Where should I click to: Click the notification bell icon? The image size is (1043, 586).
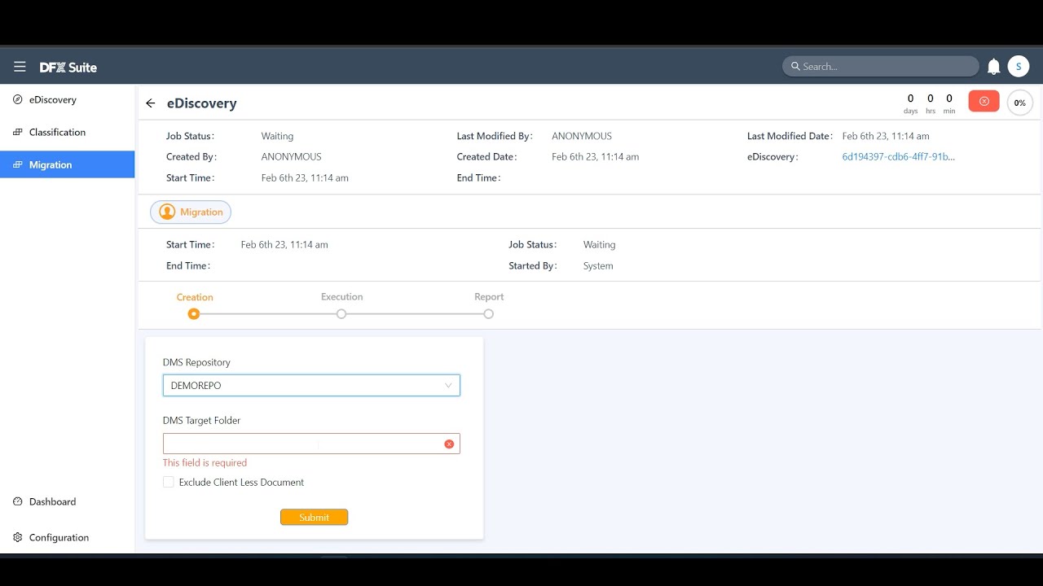993,67
